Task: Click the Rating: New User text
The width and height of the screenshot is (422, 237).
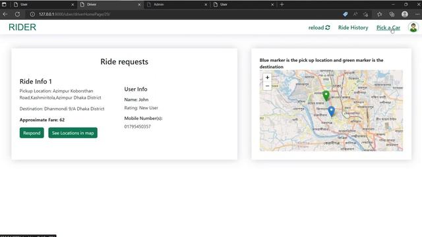Action: 141,108
